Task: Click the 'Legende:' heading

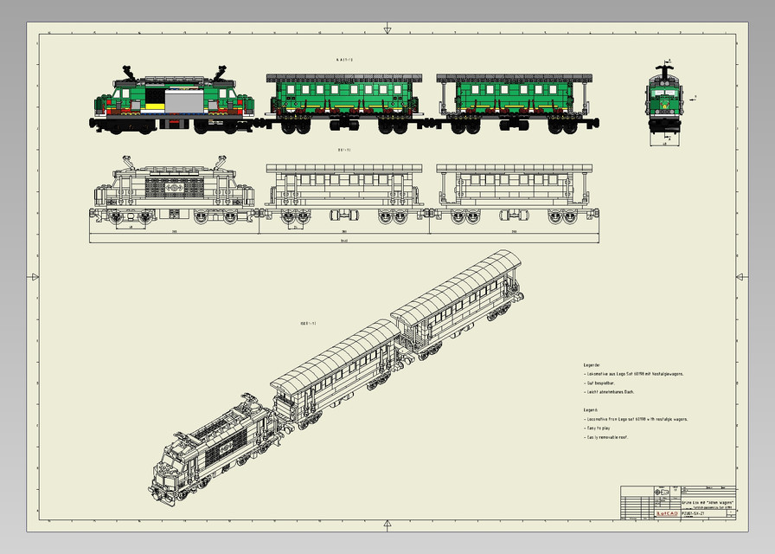Action: (x=592, y=364)
